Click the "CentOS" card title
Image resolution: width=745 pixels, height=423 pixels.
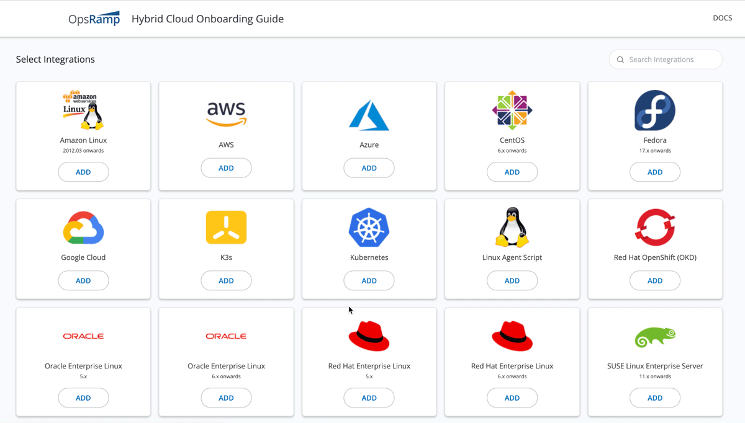[x=512, y=140]
